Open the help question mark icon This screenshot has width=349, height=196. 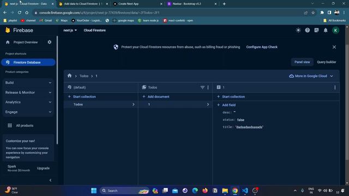click(308, 30)
